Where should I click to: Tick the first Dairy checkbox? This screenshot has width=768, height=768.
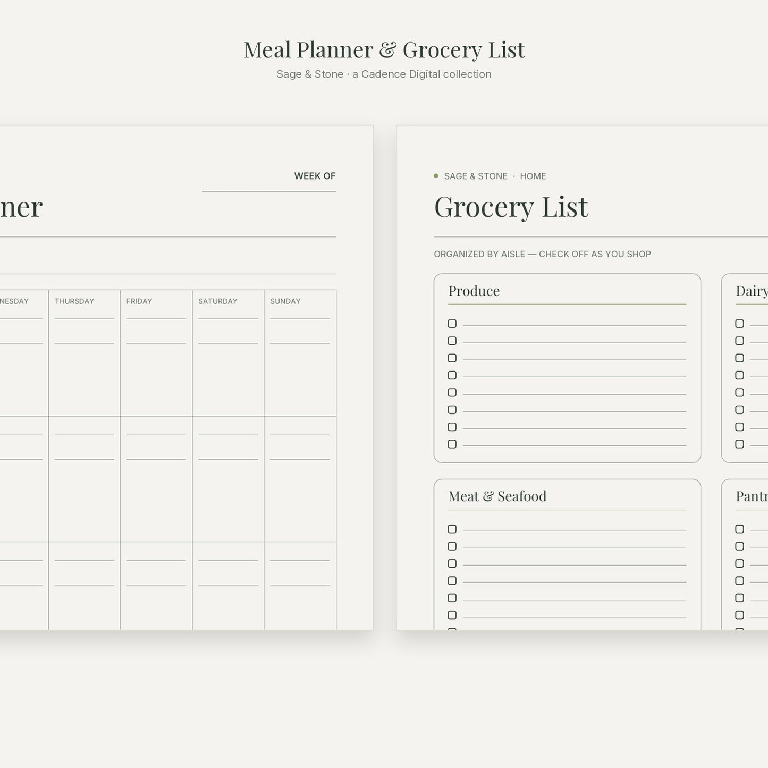pos(739,324)
